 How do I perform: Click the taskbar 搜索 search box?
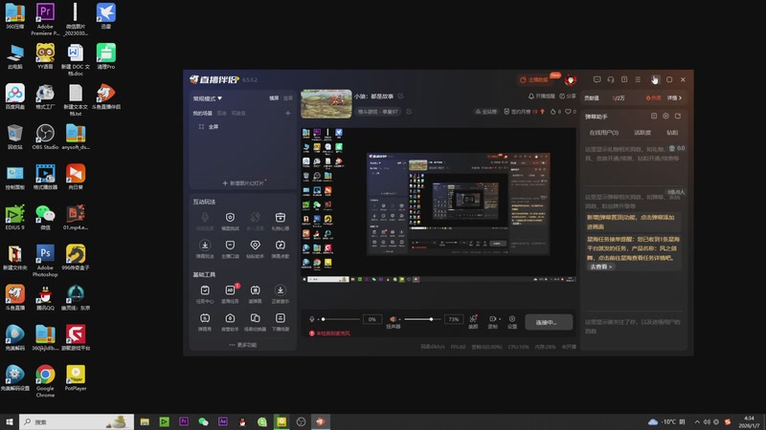[77, 421]
